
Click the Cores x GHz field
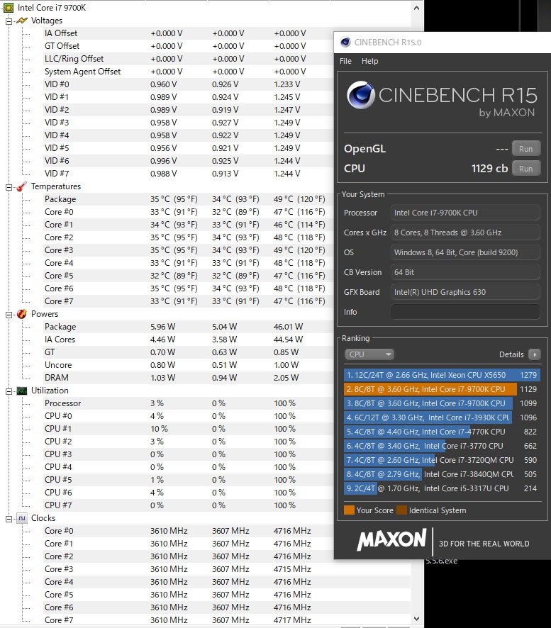465,232
